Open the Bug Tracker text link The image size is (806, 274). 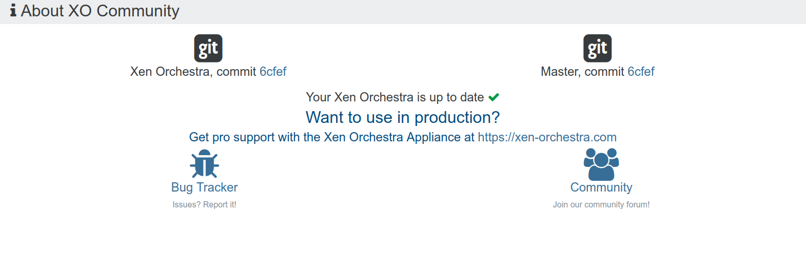pyautogui.click(x=204, y=187)
